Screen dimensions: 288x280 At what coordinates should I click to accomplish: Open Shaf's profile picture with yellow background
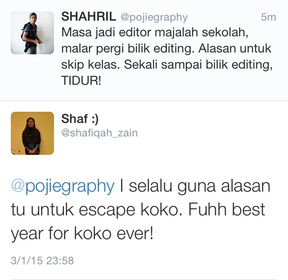coord(32,133)
